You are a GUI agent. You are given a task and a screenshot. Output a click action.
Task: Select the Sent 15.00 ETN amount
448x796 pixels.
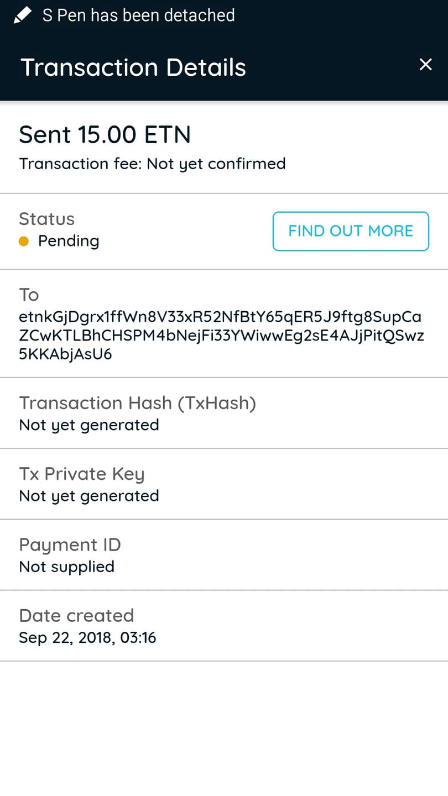click(105, 134)
